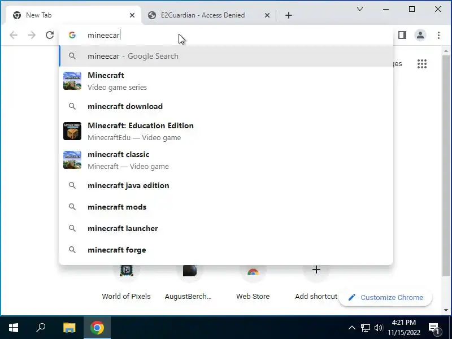Open the profile avatar menu
Screen dimensions: 452x339
[x=420, y=35]
